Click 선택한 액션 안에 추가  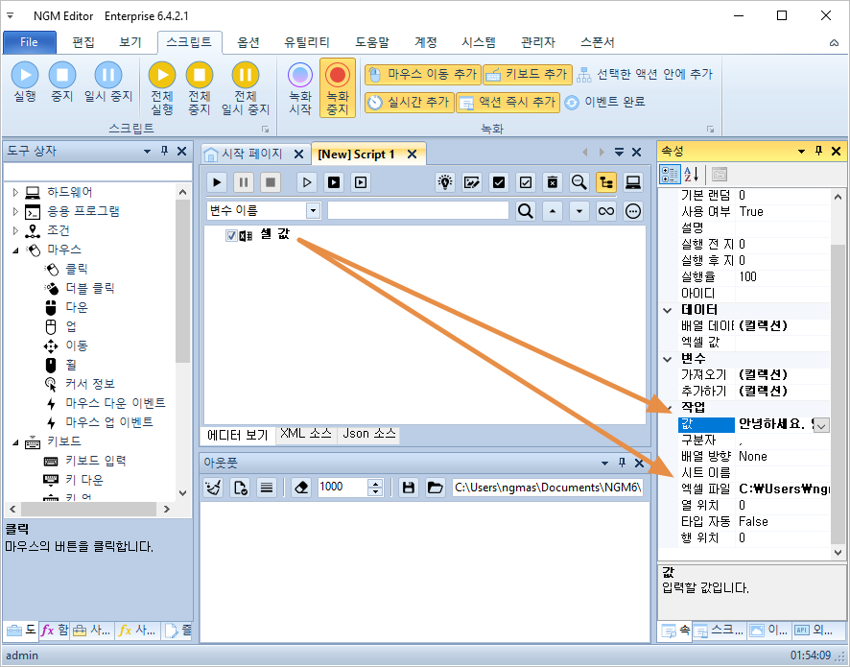click(644, 74)
